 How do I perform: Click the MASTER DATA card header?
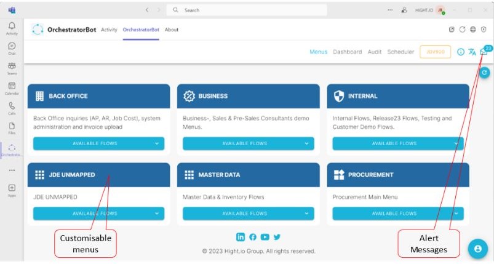[249, 175]
